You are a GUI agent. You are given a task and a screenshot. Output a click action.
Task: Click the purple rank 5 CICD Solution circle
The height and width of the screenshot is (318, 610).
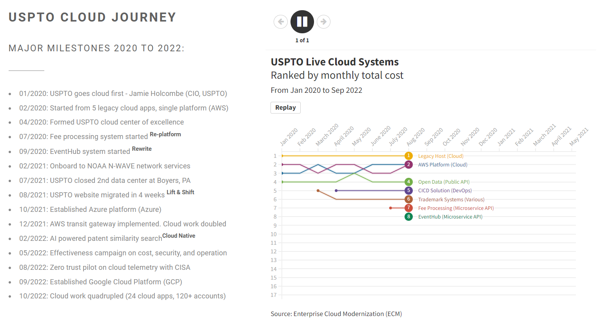point(408,191)
